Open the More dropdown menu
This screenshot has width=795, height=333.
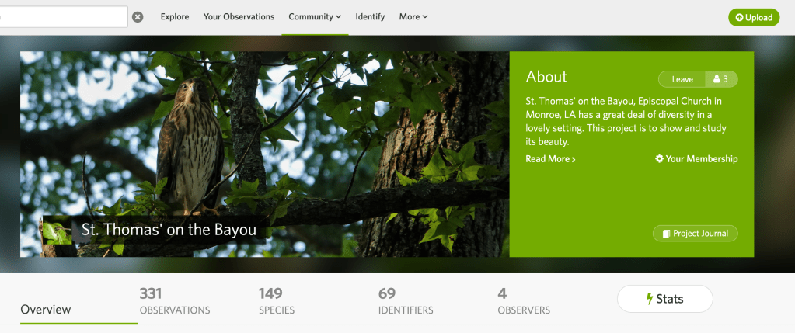point(413,17)
